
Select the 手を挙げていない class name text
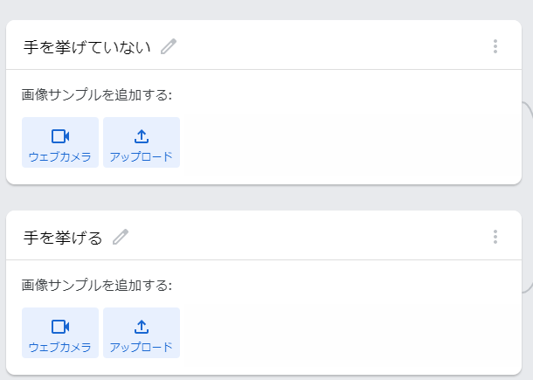87,46
